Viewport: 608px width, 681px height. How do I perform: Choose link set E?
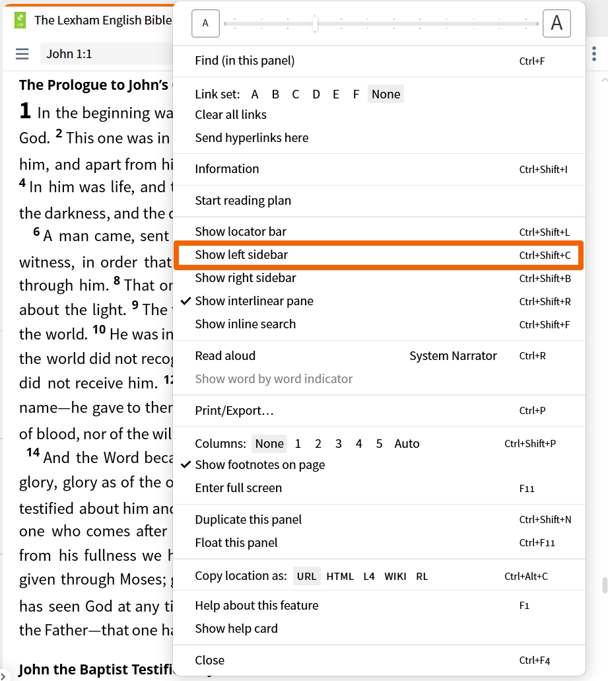(336, 94)
